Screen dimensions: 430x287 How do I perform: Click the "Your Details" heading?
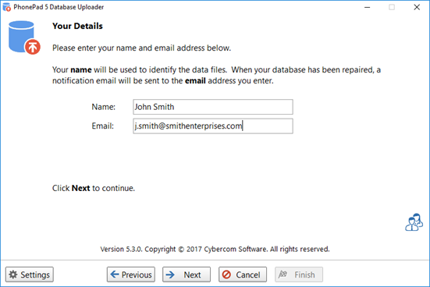pyautogui.click(x=77, y=26)
